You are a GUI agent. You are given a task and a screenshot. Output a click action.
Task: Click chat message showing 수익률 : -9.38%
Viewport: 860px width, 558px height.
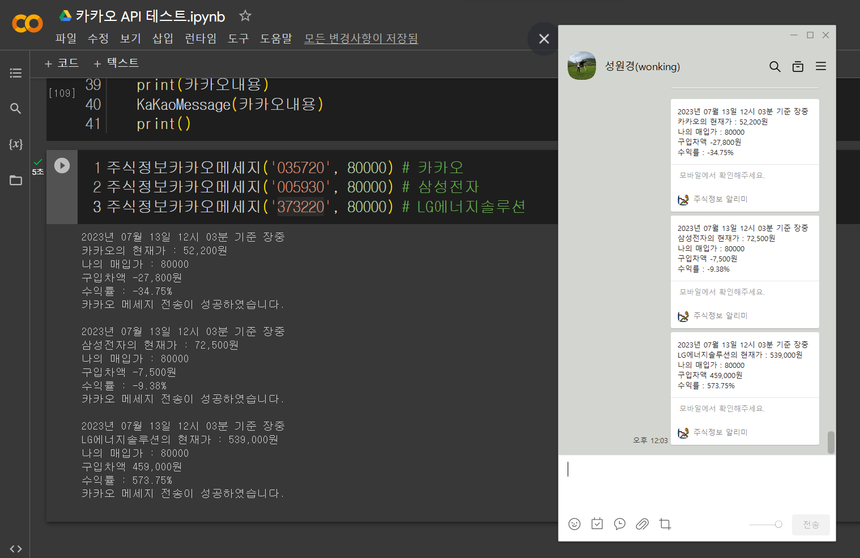click(703, 269)
